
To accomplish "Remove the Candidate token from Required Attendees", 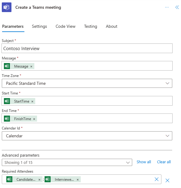I will tap(39, 180).
